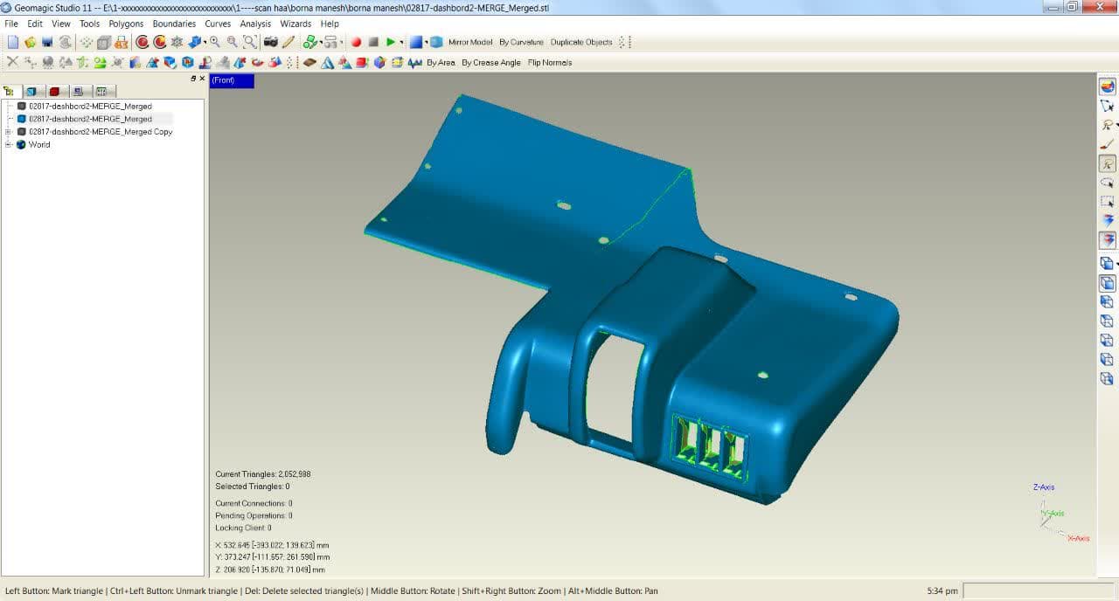The image size is (1119, 601).
Task: Toggle the blue icon of highlighted MERGE_Merged item
Action: [x=22, y=119]
